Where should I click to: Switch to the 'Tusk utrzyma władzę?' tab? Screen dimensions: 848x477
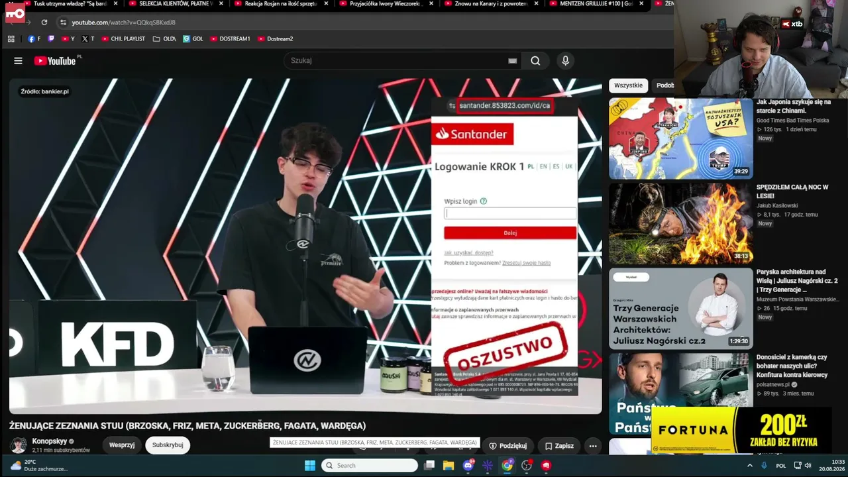pyautogui.click(x=65, y=4)
